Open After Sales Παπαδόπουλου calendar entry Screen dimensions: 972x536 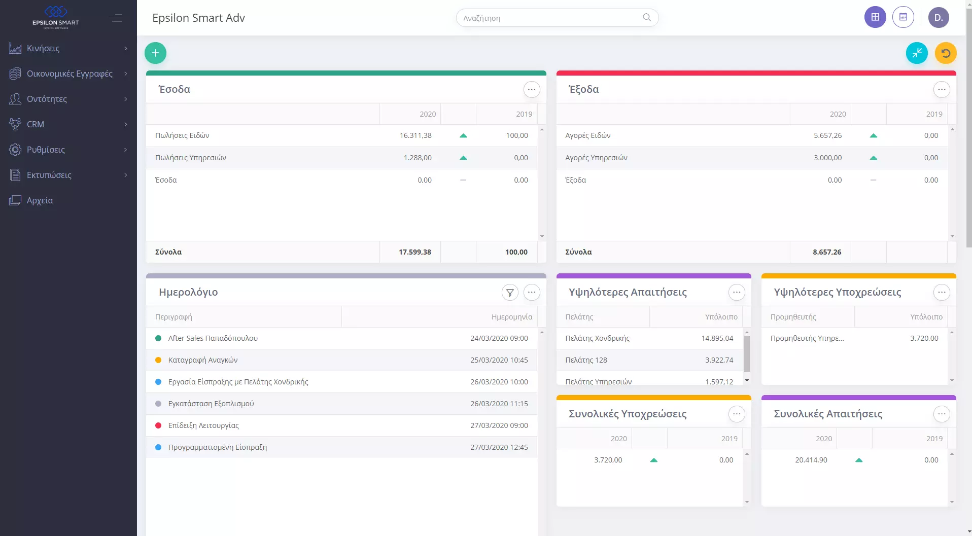(x=213, y=338)
